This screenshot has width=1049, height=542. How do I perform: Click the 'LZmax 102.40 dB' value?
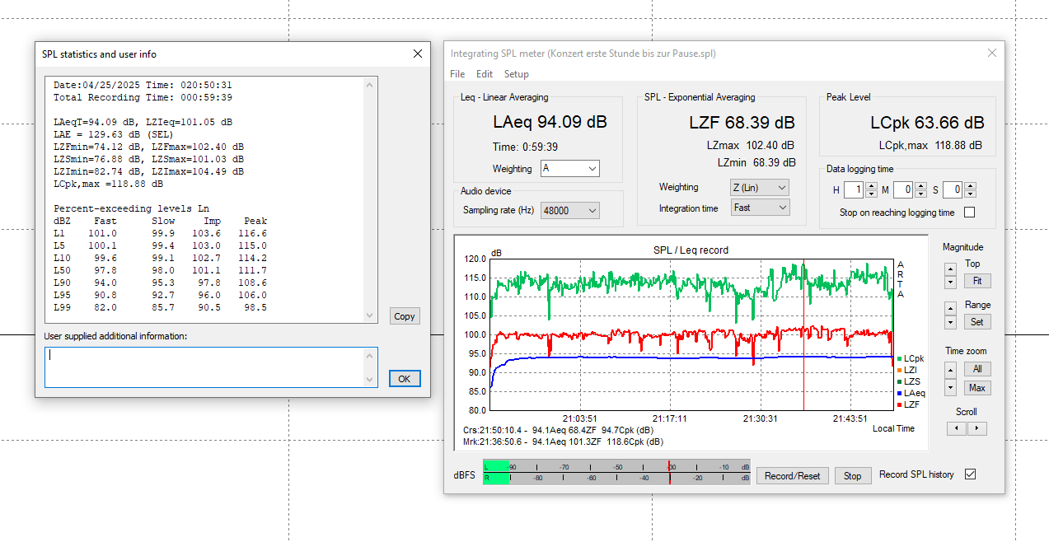(x=751, y=144)
